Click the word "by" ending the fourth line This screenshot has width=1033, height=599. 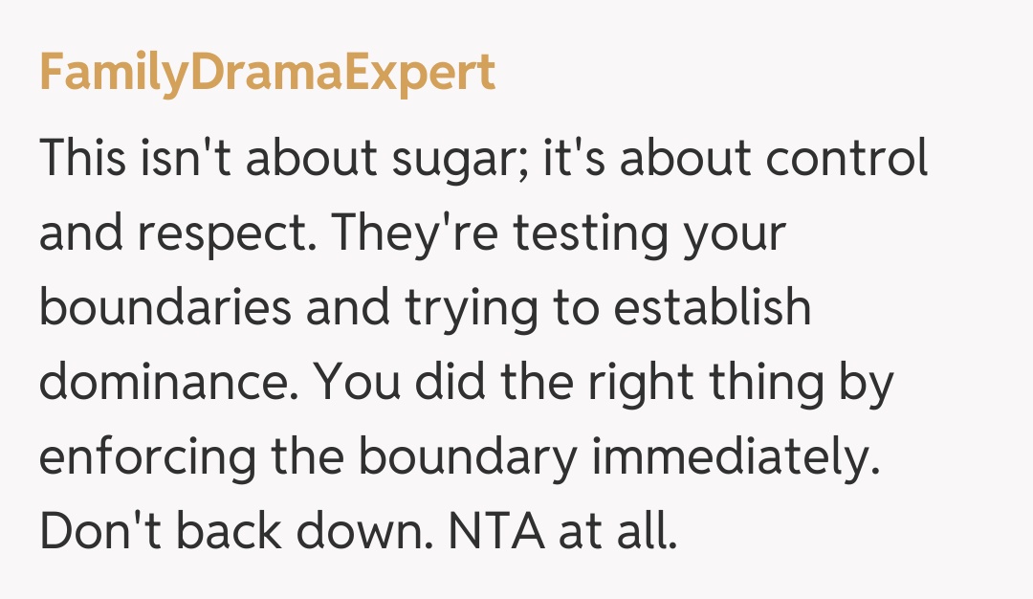click(x=868, y=382)
